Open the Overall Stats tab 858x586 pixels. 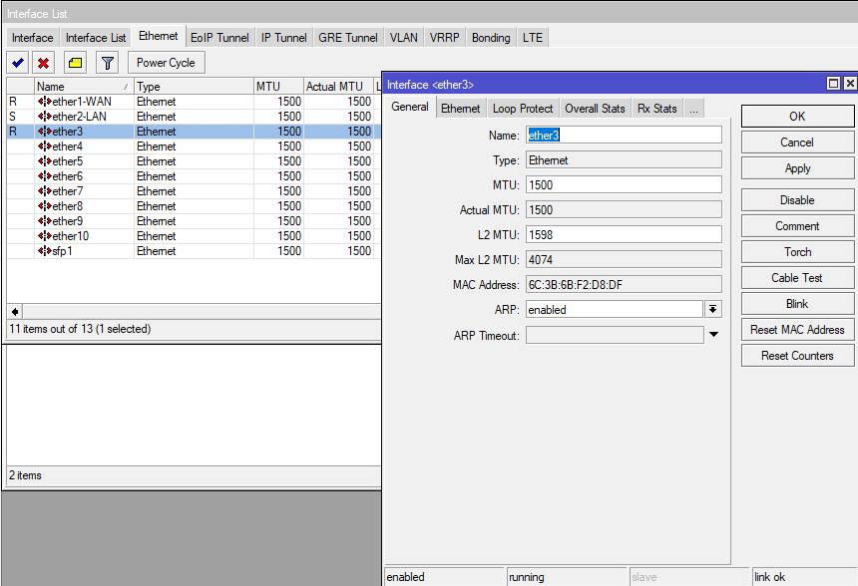pyautogui.click(x=595, y=109)
